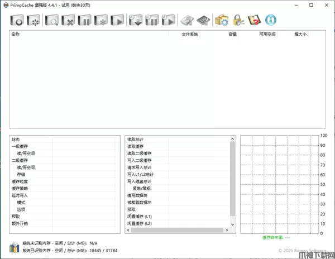Sort by the 文件系统 column header

190,34
